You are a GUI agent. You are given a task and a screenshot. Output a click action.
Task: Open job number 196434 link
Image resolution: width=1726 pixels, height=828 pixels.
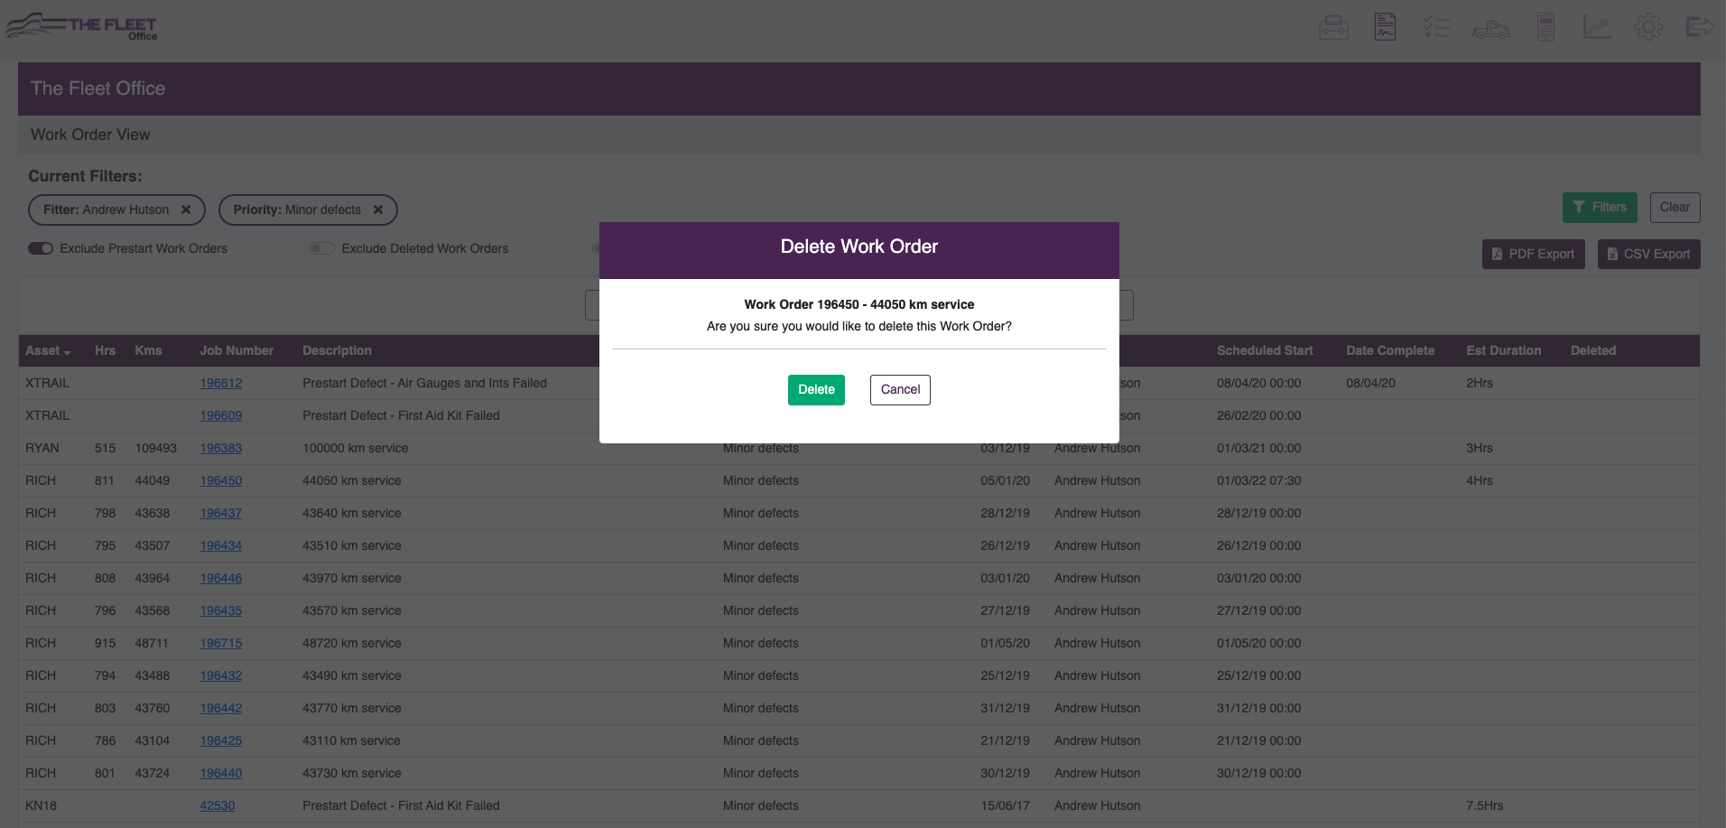[x=221, y=545]
